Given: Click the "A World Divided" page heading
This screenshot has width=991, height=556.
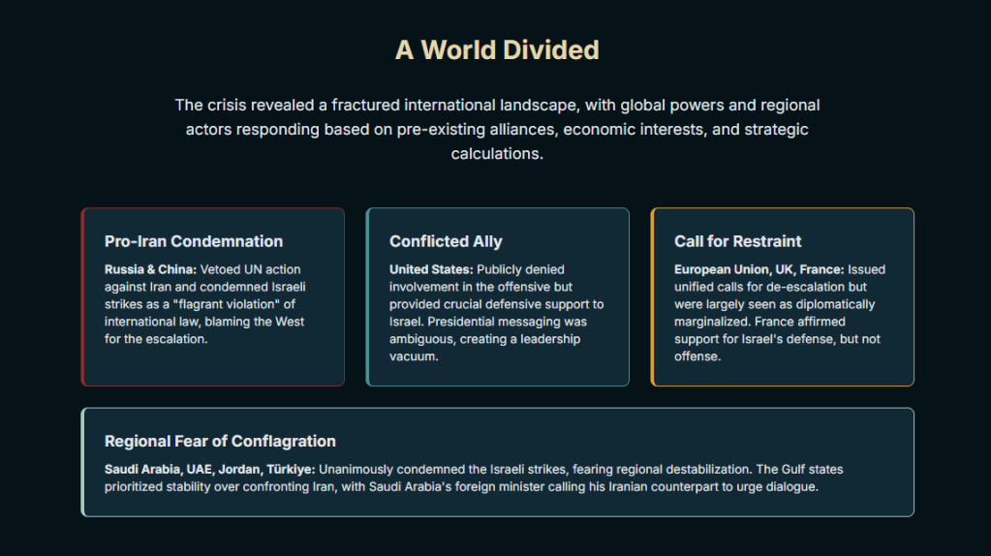Looking at the screenshot, I should 496,50.
